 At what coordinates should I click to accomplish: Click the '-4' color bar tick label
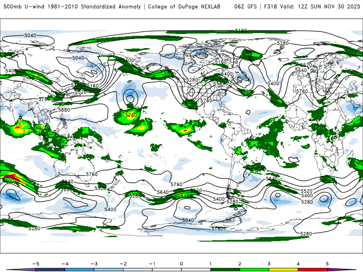coord(65,264)
